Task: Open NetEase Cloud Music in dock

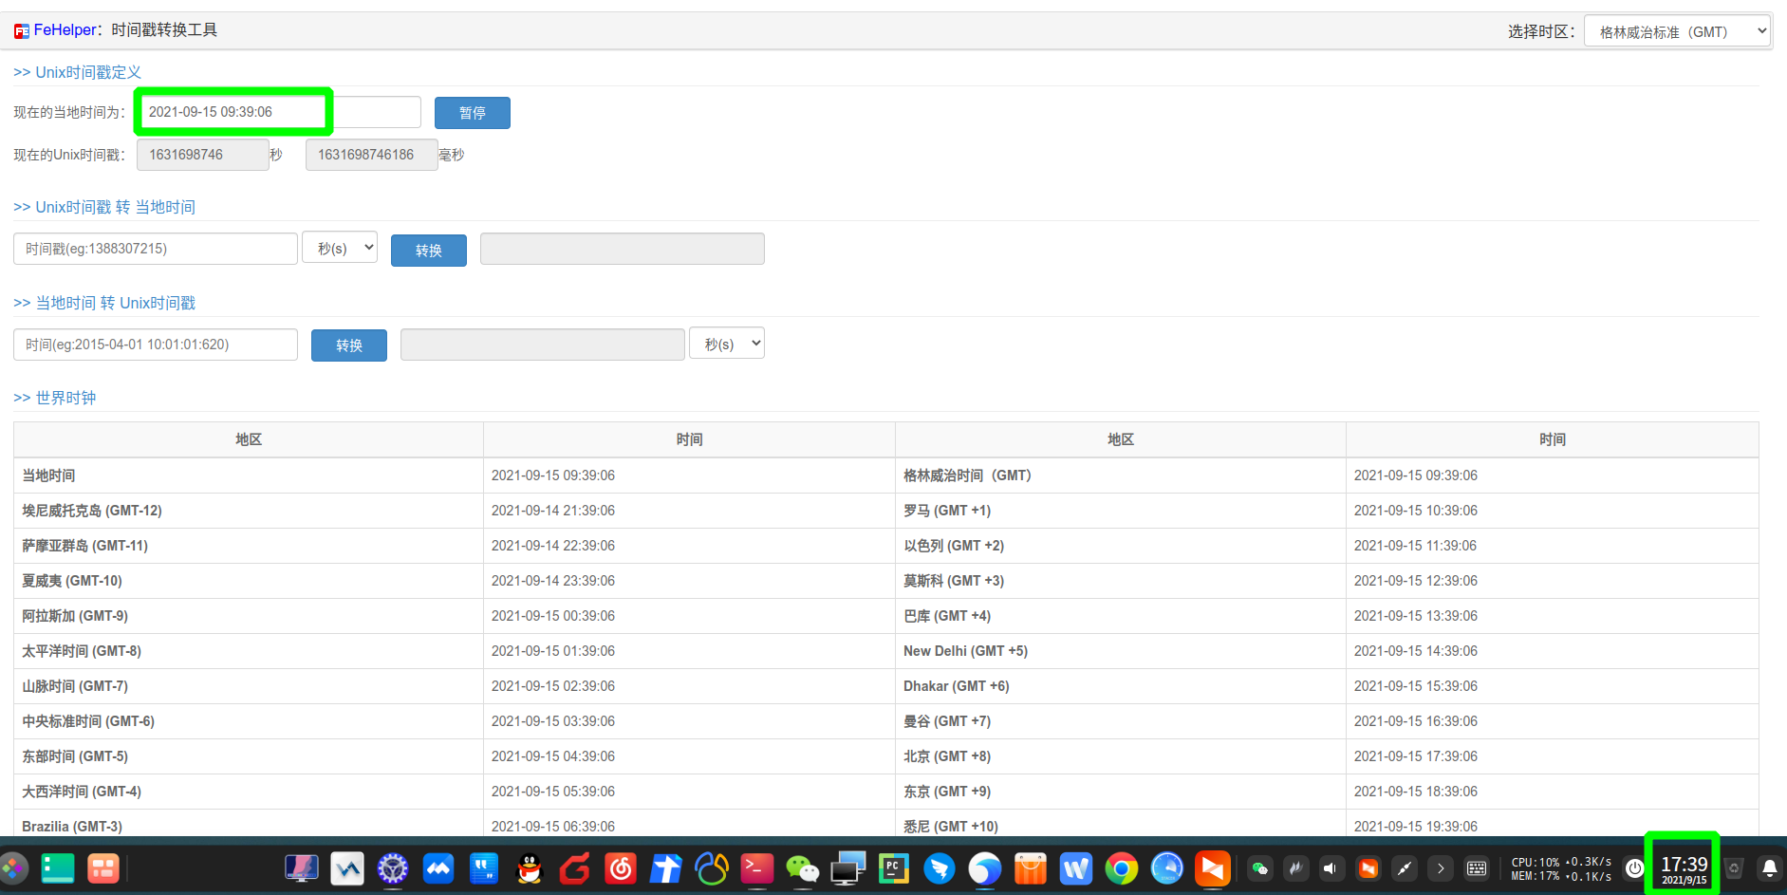Action: click(x=621, y=867)
